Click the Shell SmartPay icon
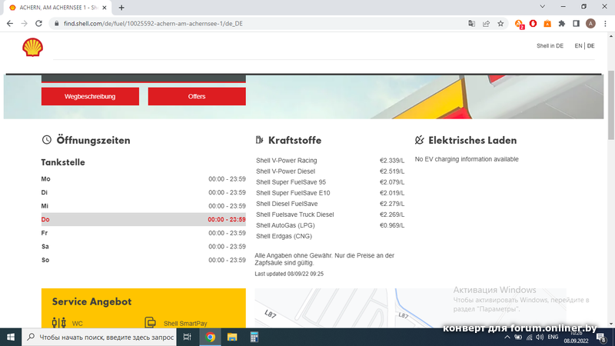The width and height of the screenshot is (615, 346). tap(150, 322)
